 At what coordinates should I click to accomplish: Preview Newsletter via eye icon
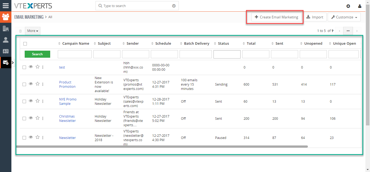31,137
